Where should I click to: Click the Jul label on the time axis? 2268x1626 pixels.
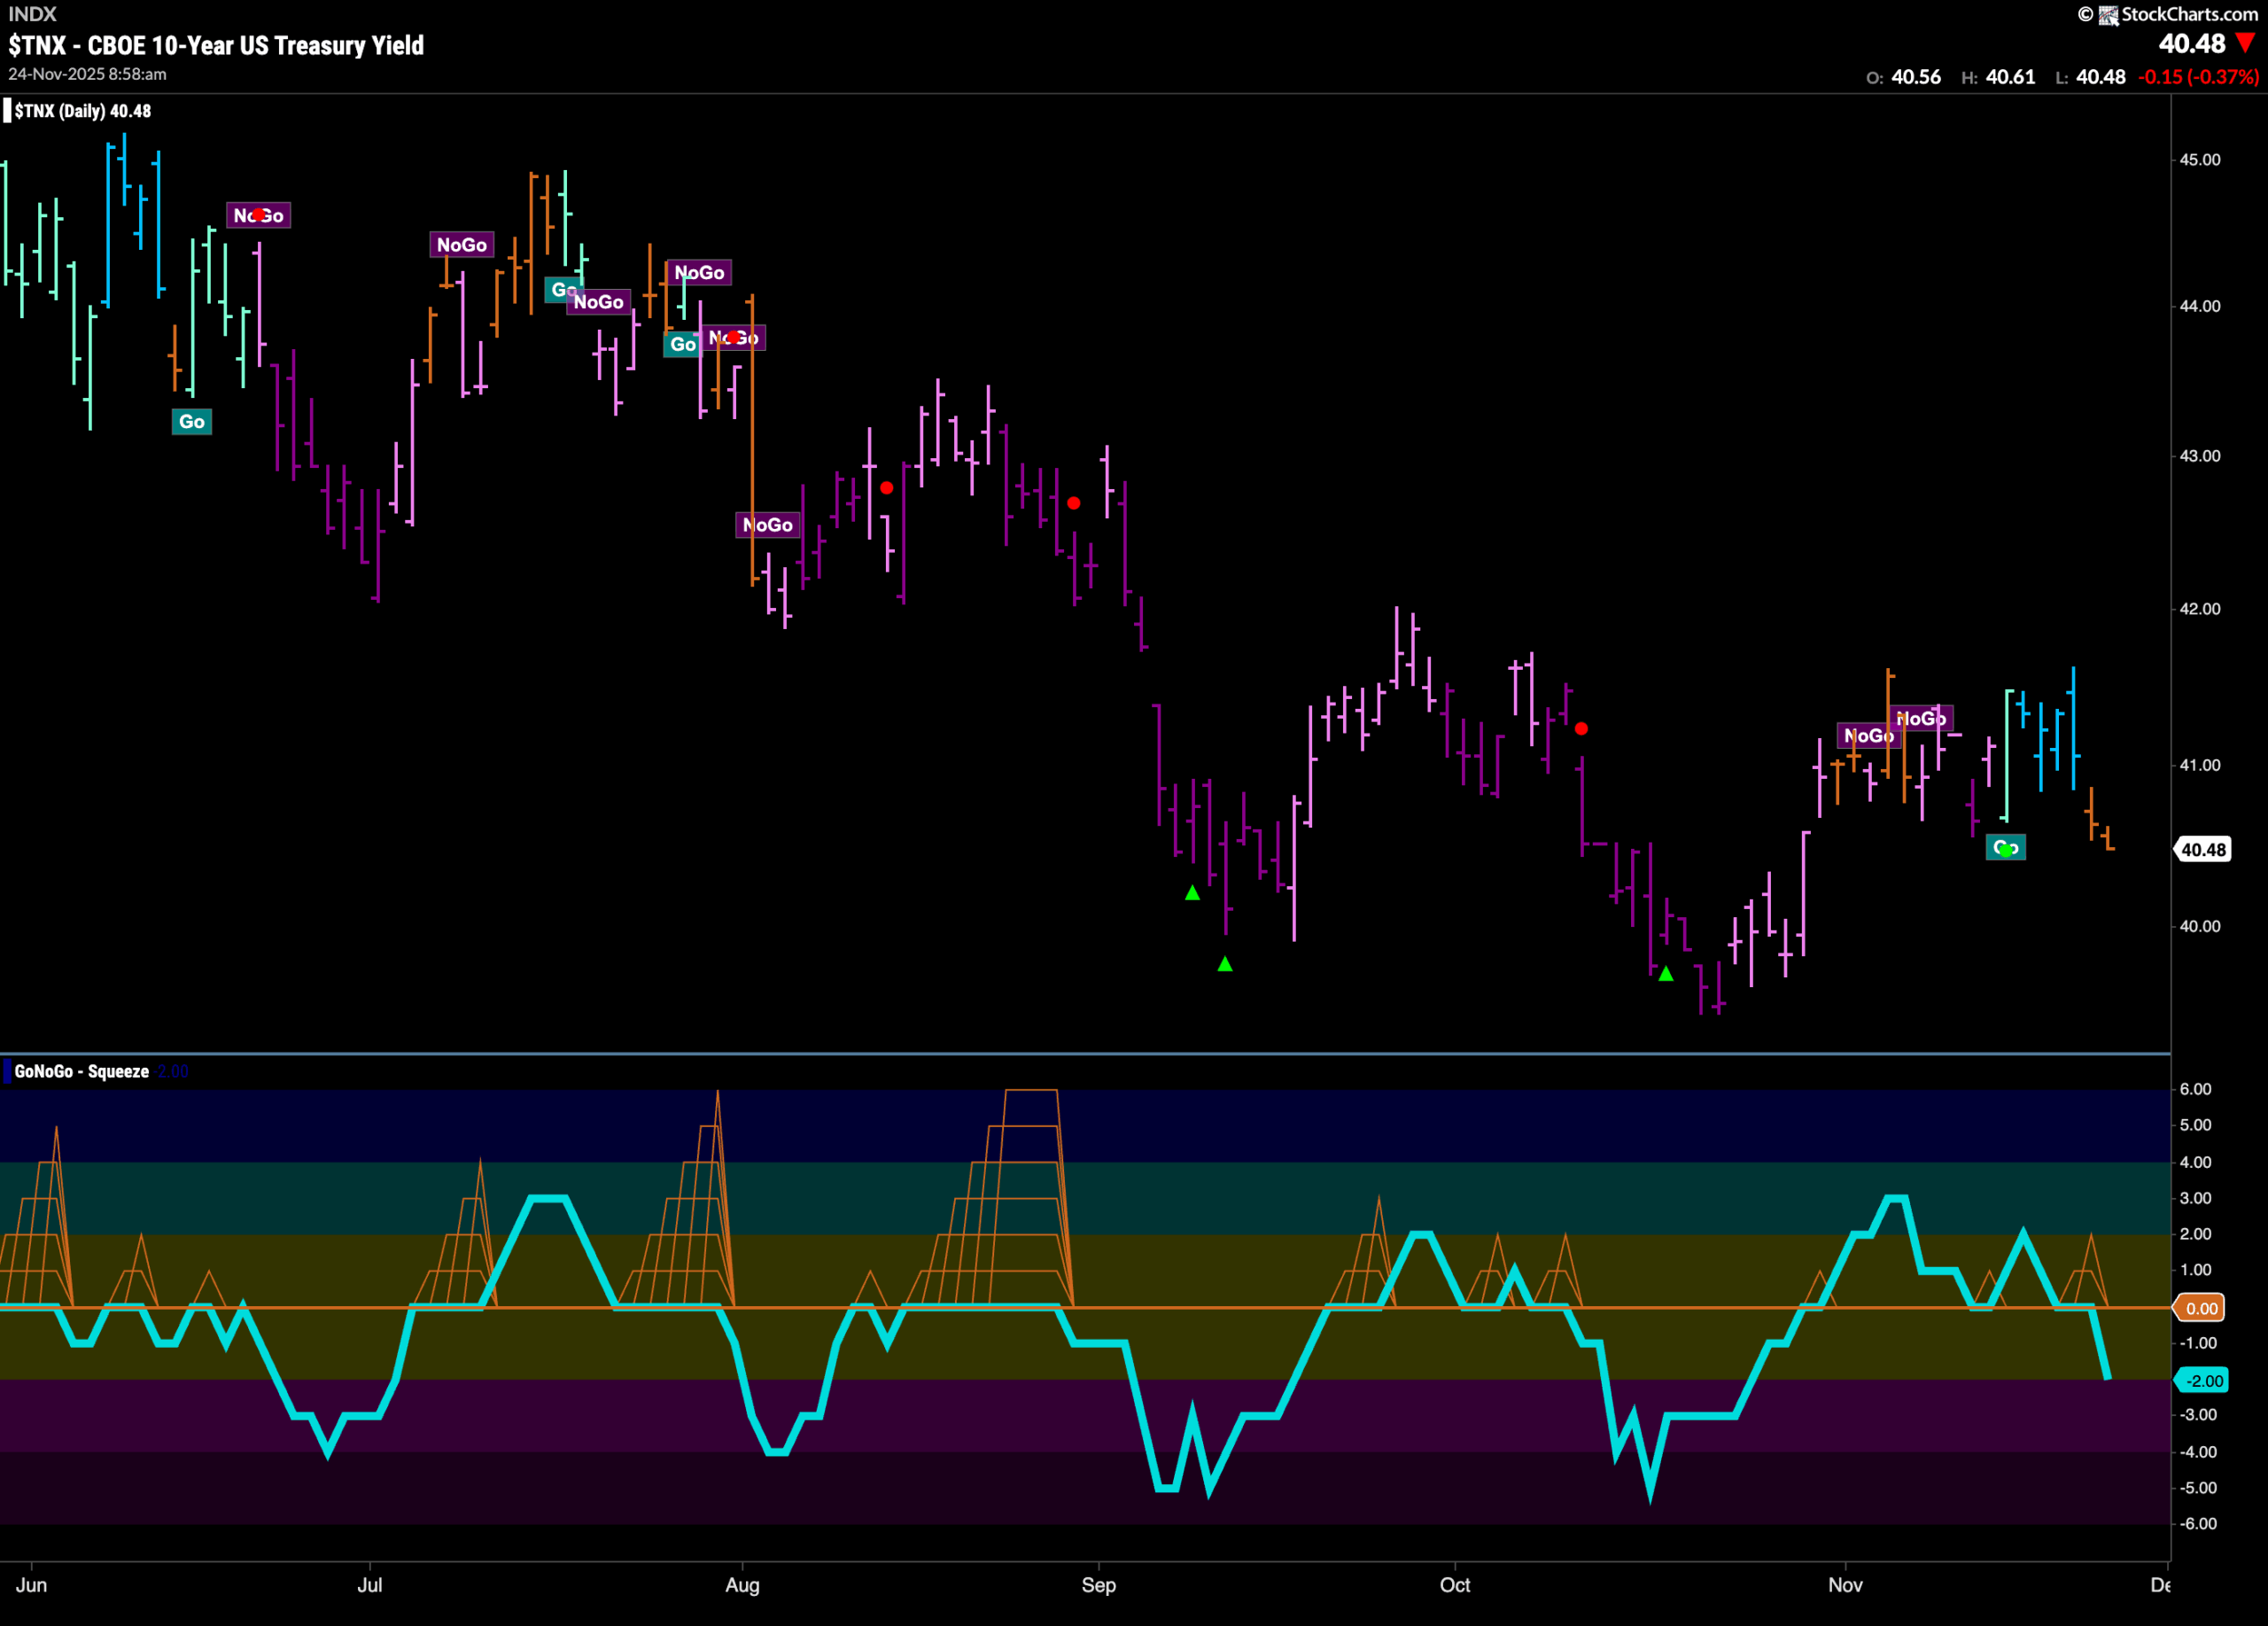(x=370, y=1585)
